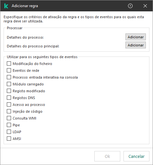
Task: Close the Adicionar regra dialog
Action: coord(145,6)
